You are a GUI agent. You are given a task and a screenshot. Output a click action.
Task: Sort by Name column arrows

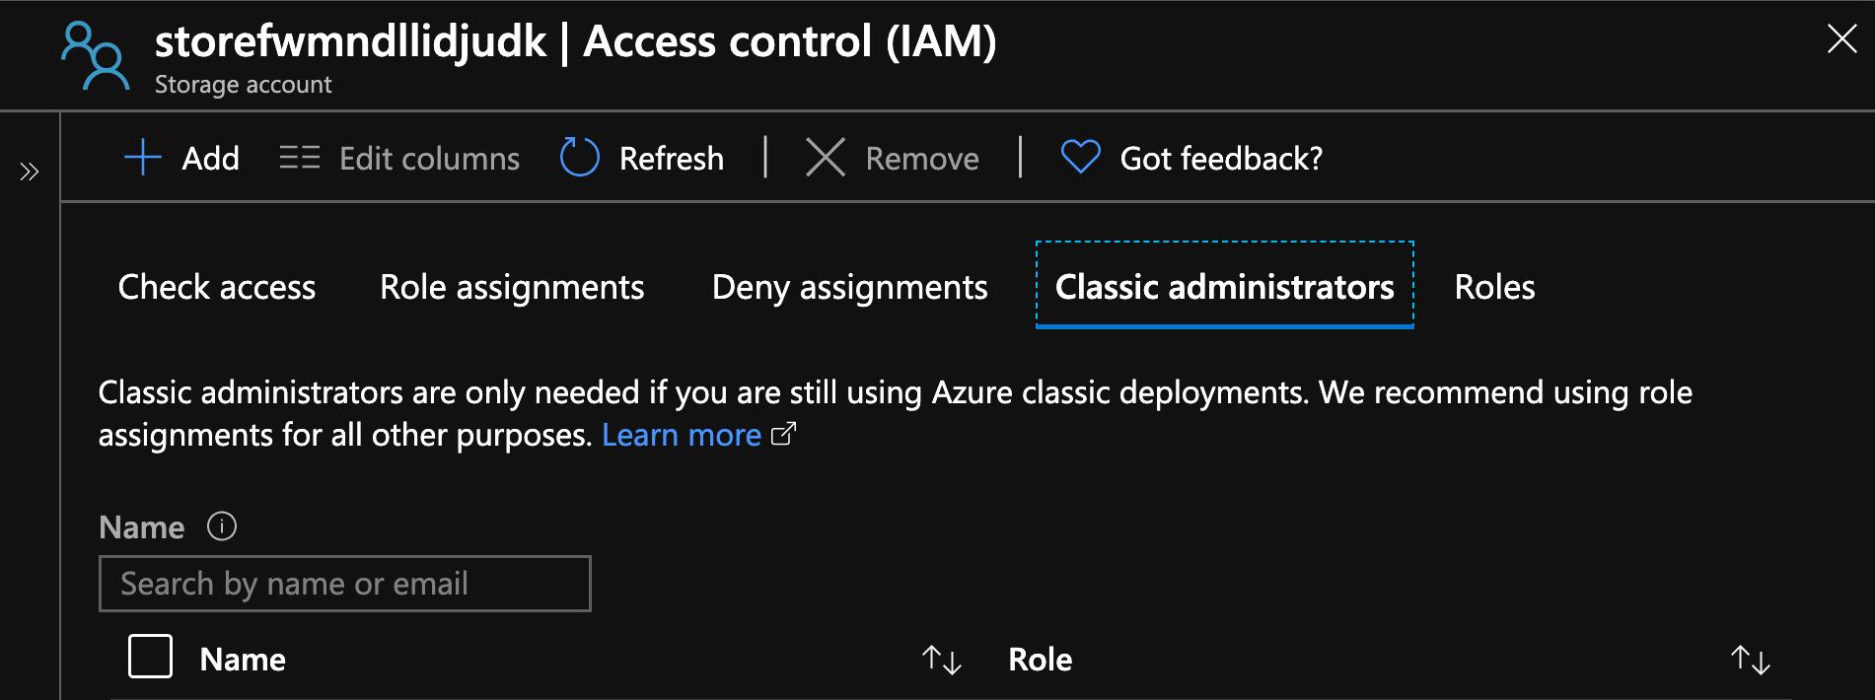click(x=941, y=660)
